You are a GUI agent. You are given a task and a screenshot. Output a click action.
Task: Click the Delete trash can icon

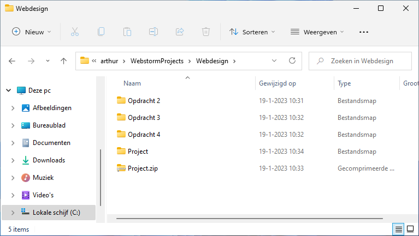pos(206,32)
